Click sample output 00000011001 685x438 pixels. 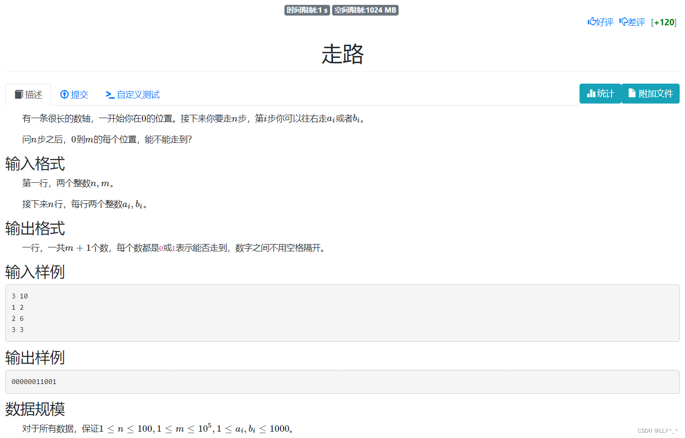click(34, 382)
